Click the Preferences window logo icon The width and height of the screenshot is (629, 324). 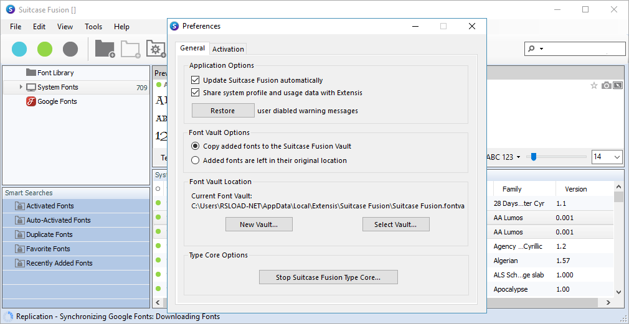(x=174, y=26)
